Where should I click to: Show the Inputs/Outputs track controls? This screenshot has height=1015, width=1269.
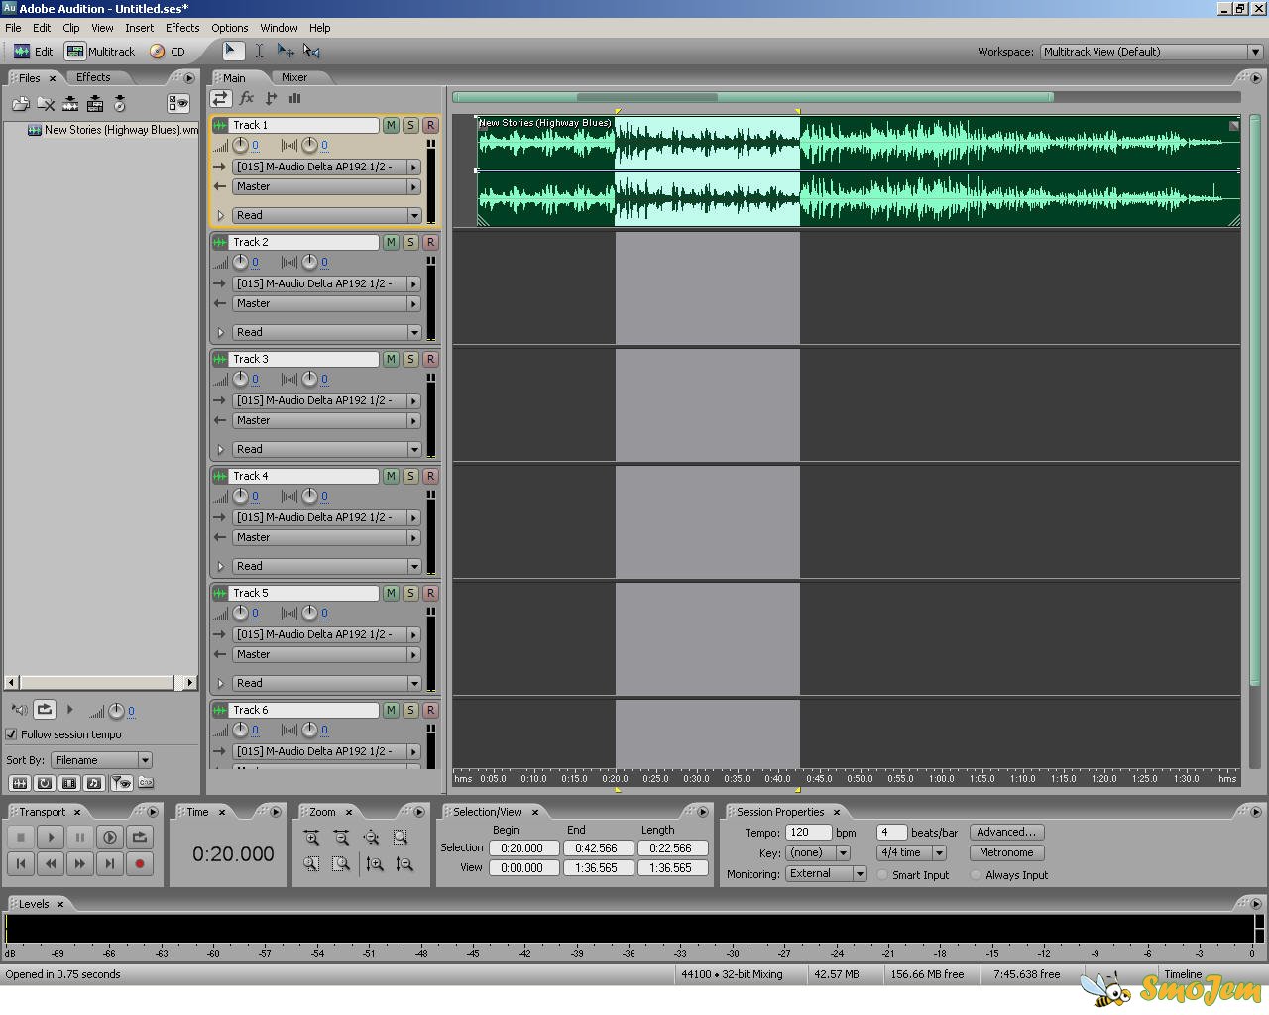pos(220,98)
